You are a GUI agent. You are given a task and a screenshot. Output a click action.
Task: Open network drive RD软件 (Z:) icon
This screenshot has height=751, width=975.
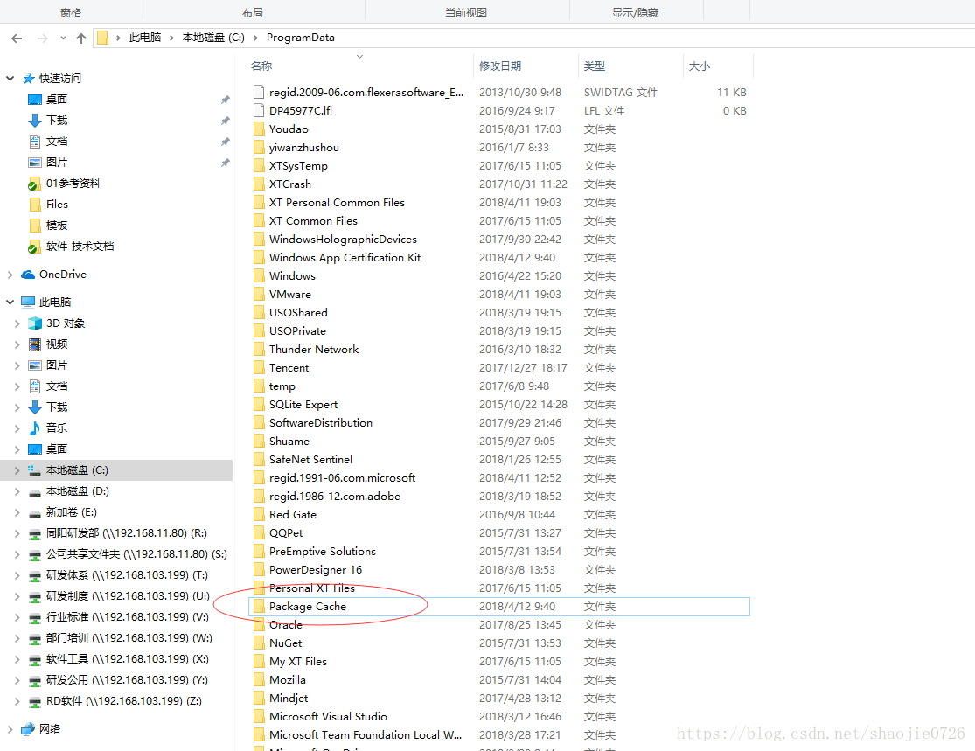[35, 701]
